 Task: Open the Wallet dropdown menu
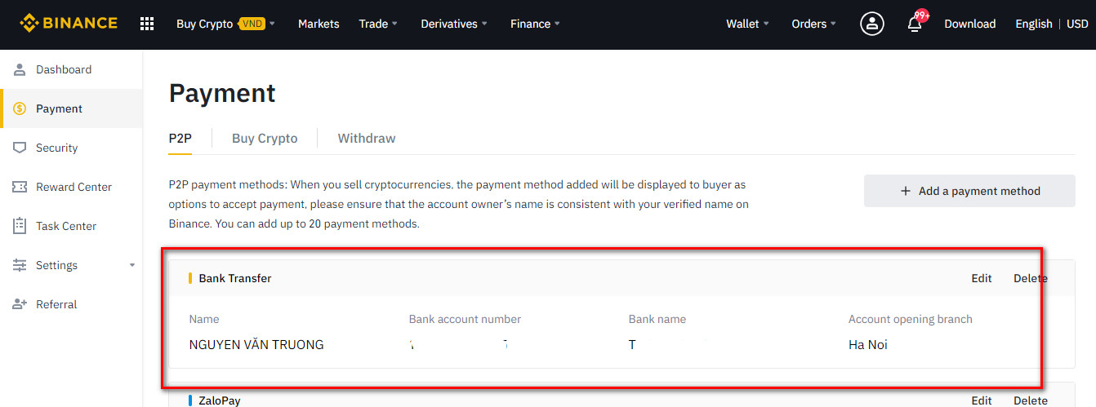(x=747, y=24)
